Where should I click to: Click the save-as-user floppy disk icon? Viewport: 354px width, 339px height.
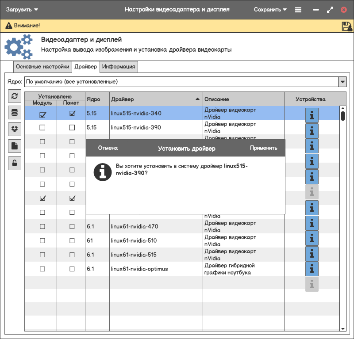(346, 26)
